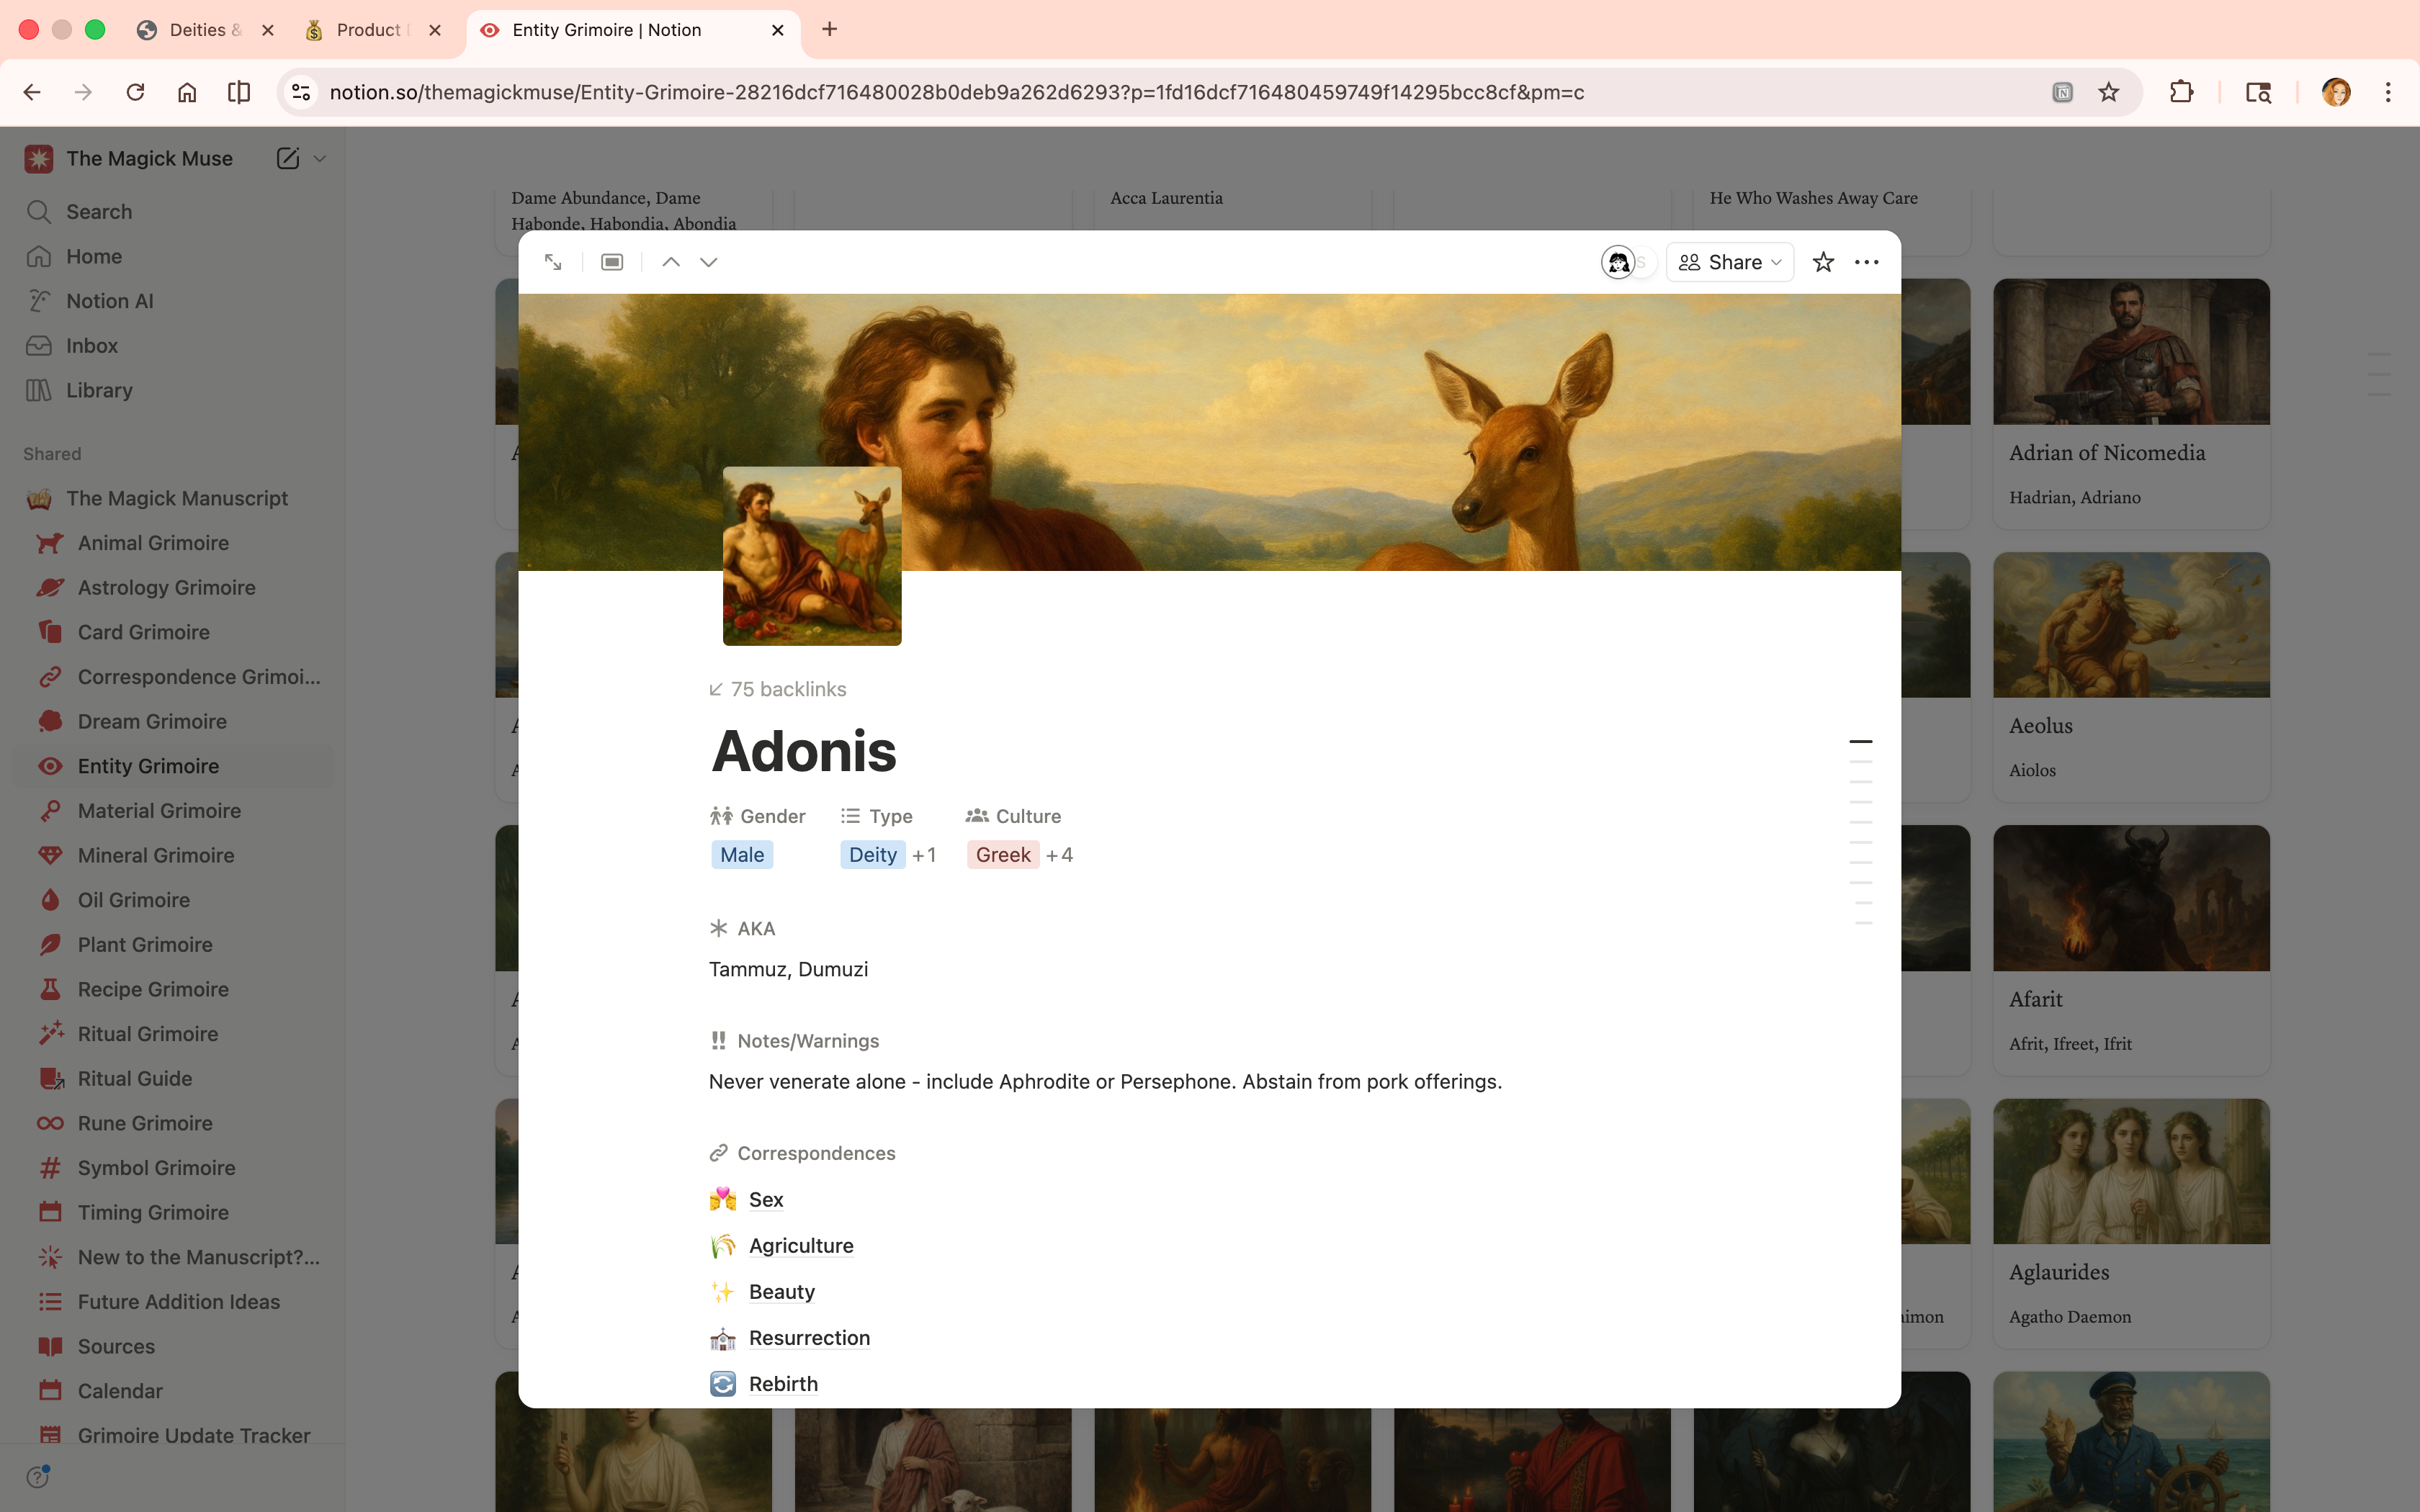Open The Magick Manuscript page
This screenshot has height=1512, width=2420.
click(174, 498)
